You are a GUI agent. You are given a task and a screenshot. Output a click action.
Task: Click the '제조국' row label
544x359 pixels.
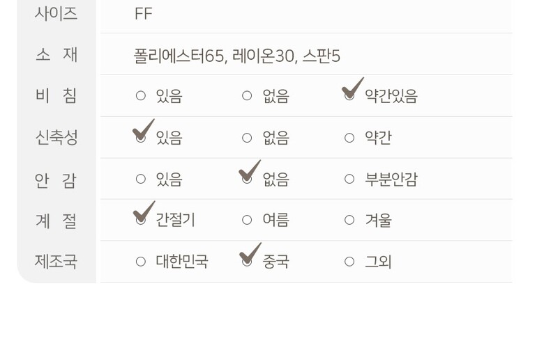[56, 262]
